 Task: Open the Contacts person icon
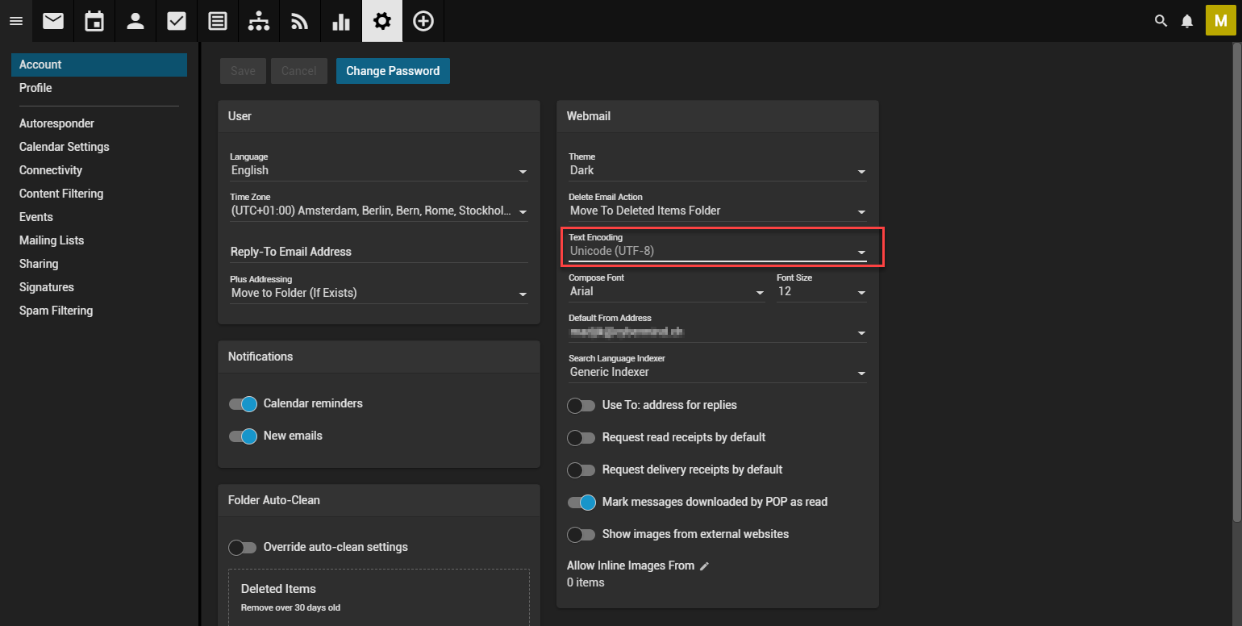[x=135, y=21]
